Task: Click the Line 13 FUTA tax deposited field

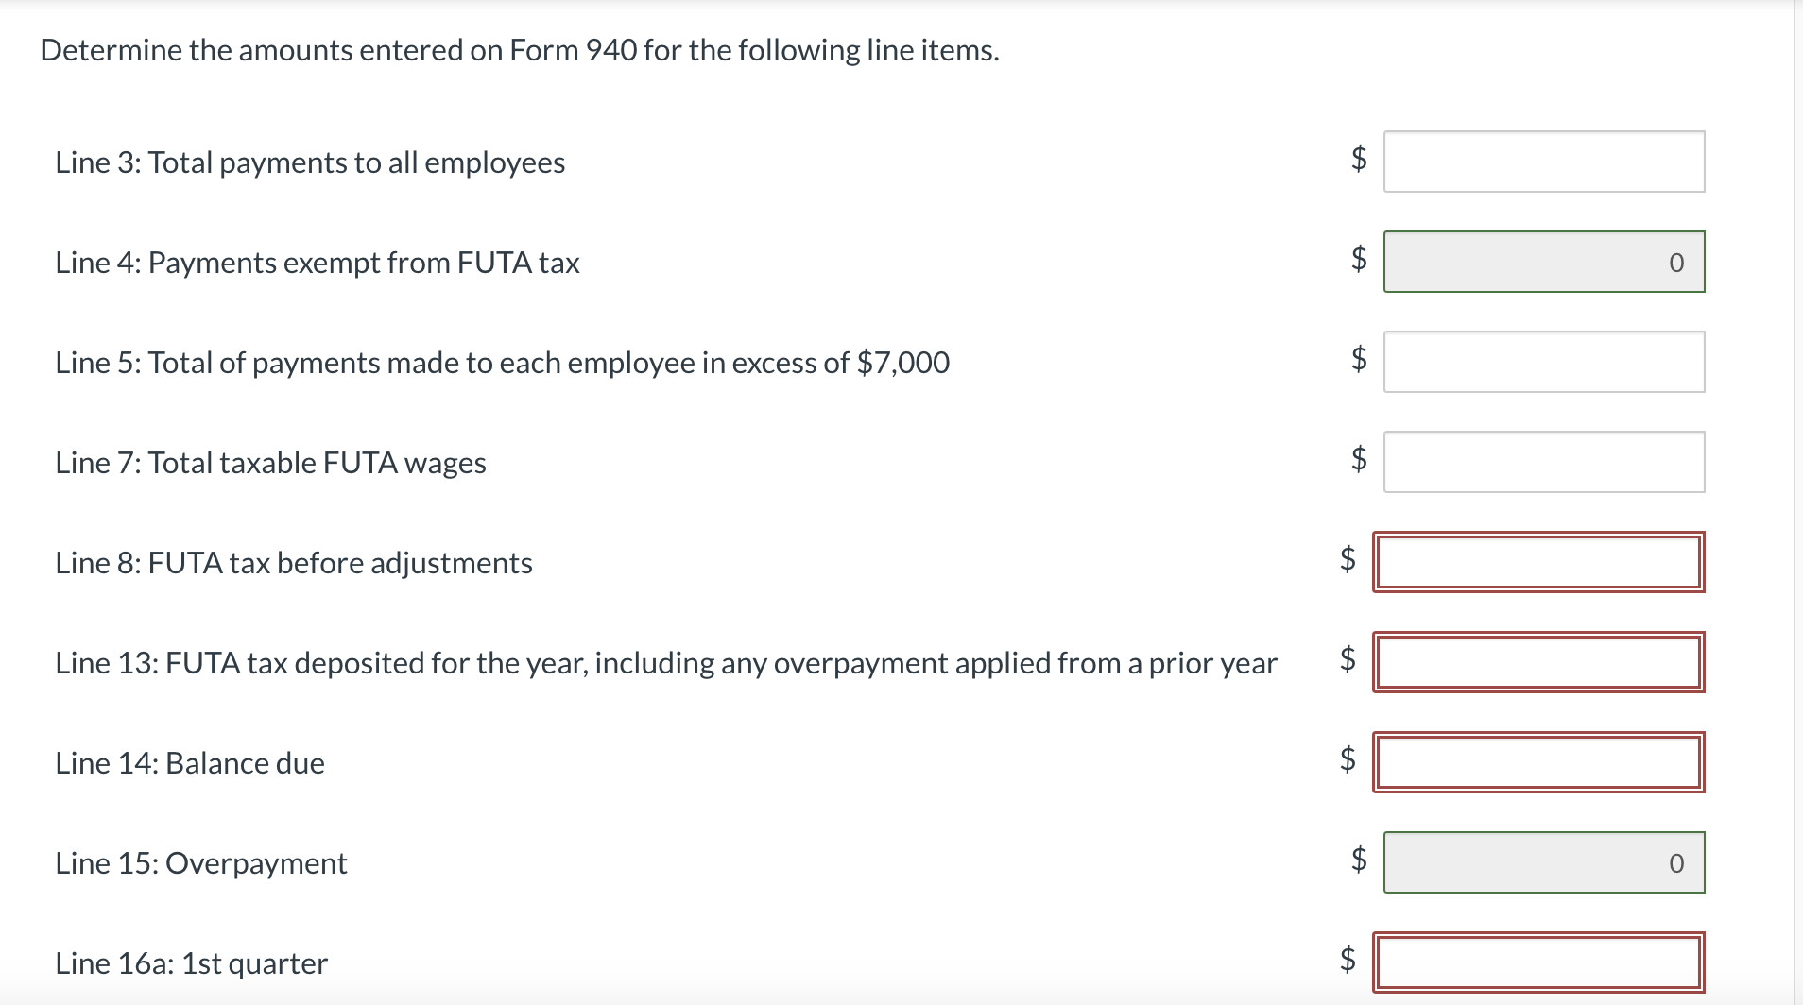Action: coord(1538,662)
